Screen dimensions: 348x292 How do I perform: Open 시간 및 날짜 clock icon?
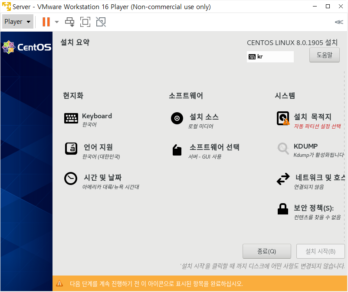pyautogui.click(x=71, y=178)
